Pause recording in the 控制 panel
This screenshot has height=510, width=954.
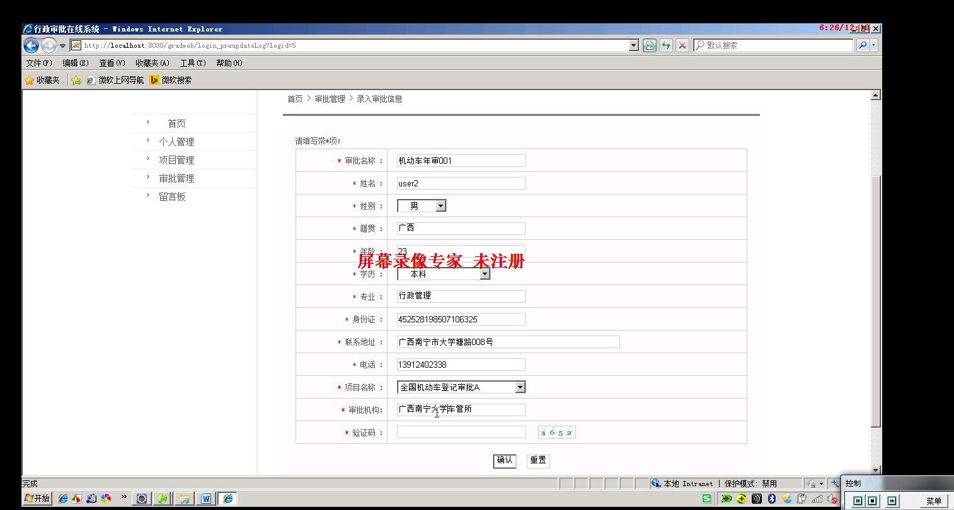(x=858, y=501)
